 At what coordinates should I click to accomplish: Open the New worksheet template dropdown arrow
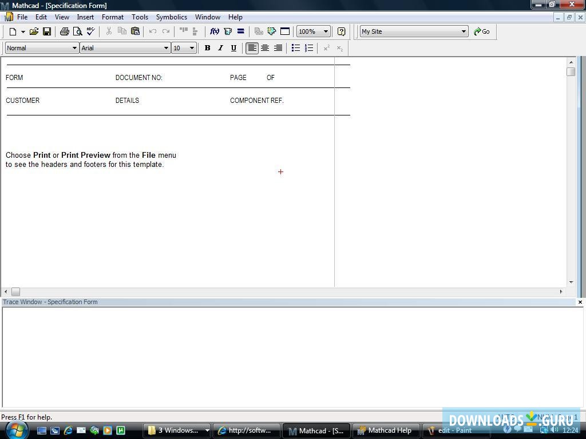tap(23, 32)
